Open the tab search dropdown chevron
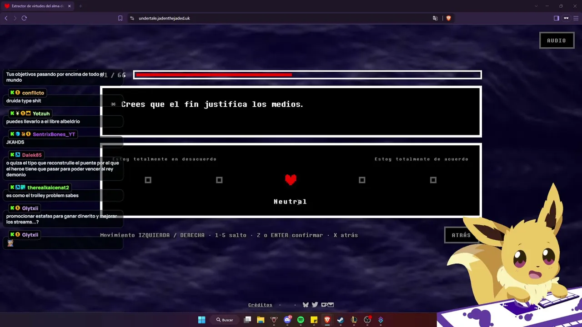The width and height of the screenshot is (582, 327). tap(536, 6)
